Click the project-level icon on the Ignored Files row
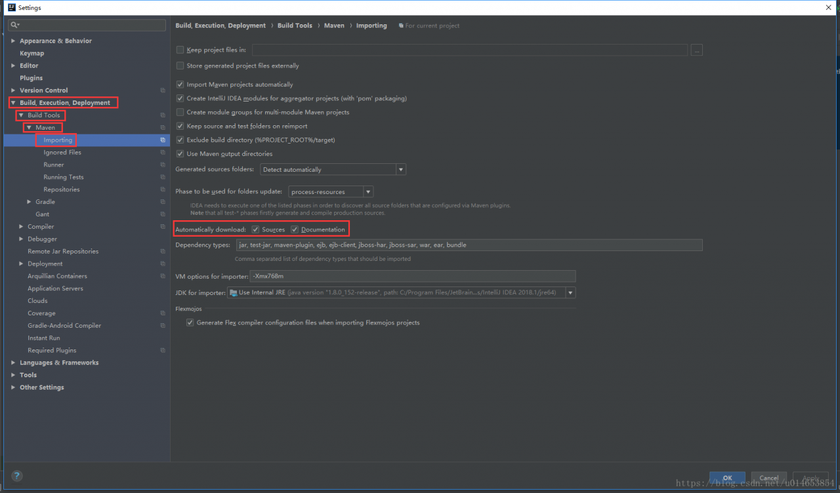This screenshot has height=493, width=840. 163,153
